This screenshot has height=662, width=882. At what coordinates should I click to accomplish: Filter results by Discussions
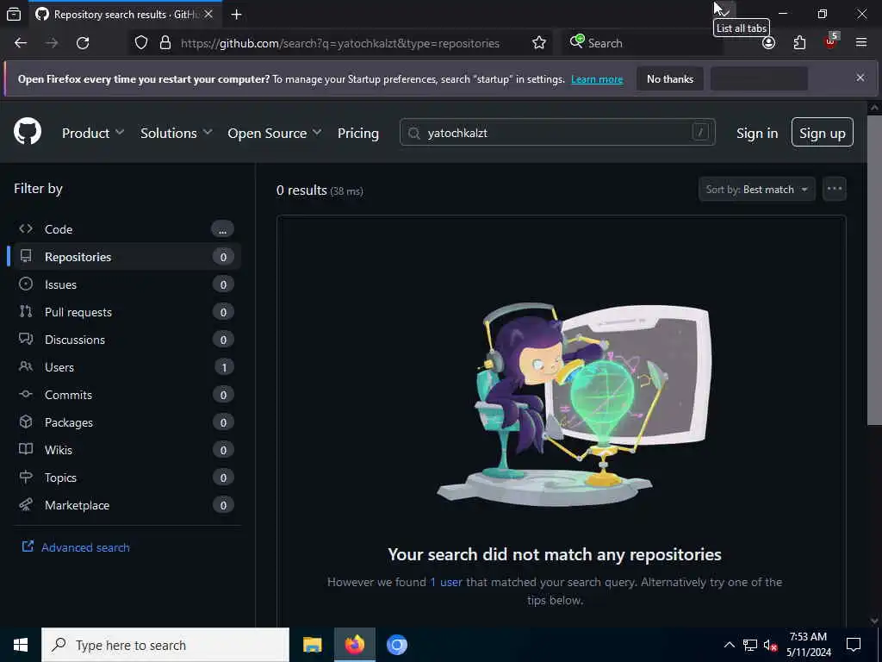point(125,340)
